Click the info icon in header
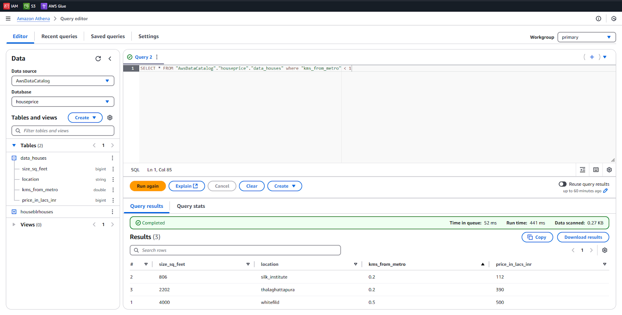622x315 pixels. pos(598,19)
